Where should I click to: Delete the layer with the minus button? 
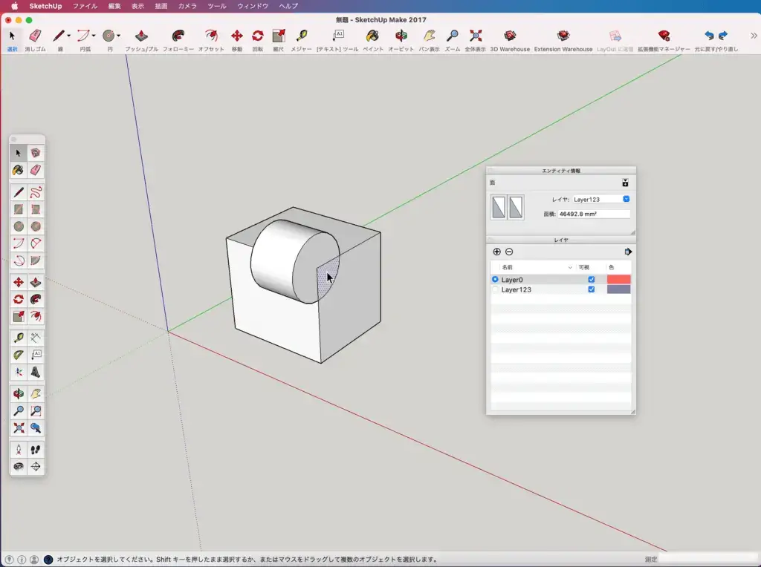tap(509, 252)
